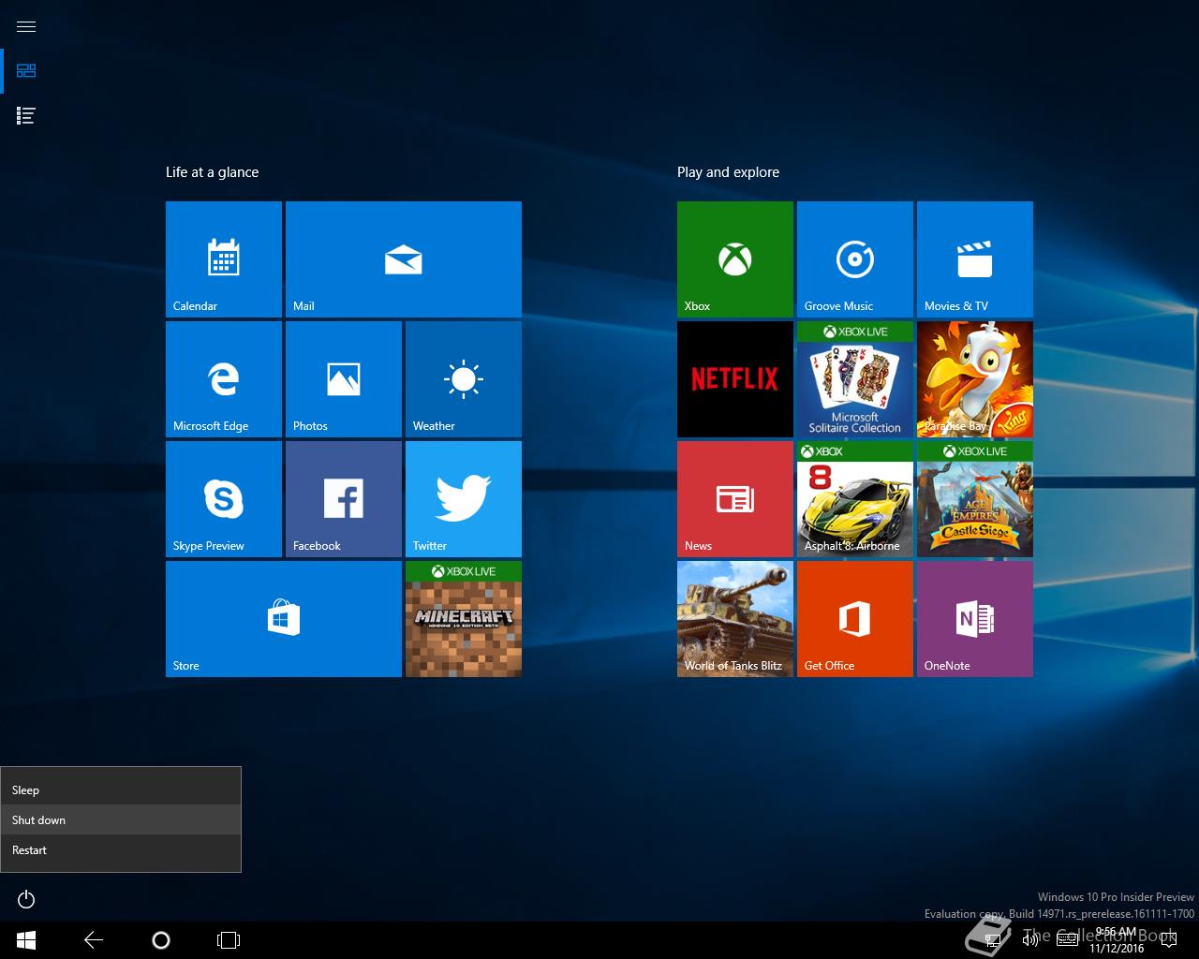Image resolution: width=1199 pixels, height=959 pixels.
Task: Open Age of Empires Castle Siege tile
Action: tap(975, 499)
